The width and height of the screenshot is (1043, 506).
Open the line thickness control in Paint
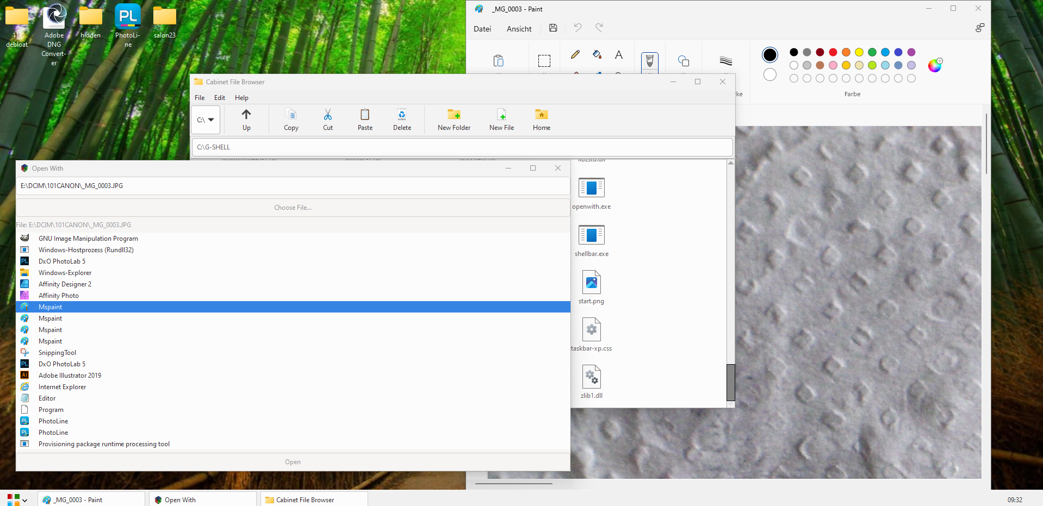726,60
